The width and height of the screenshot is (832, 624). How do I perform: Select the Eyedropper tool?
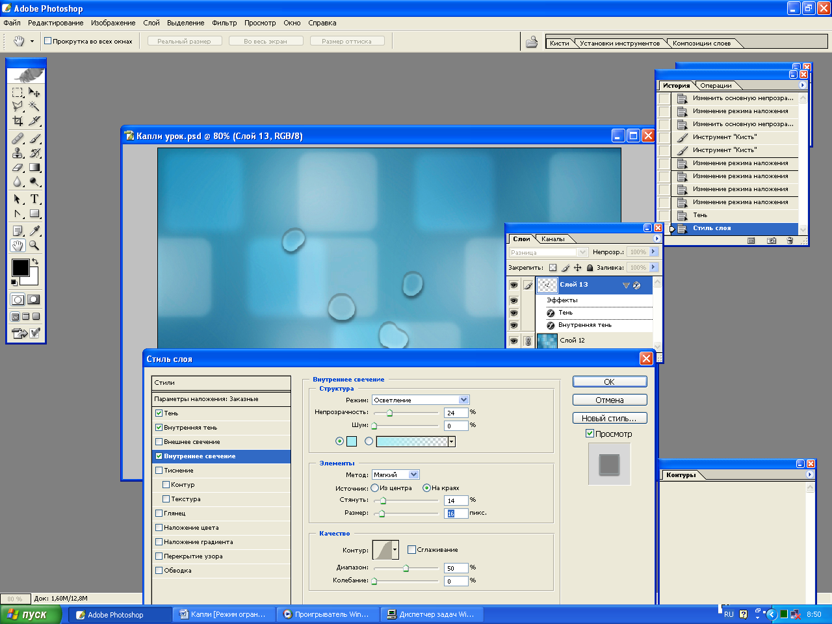click(x=34, y=231)
